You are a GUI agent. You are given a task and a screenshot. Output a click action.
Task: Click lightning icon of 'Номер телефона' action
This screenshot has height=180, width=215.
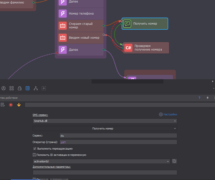coord(63,14)
